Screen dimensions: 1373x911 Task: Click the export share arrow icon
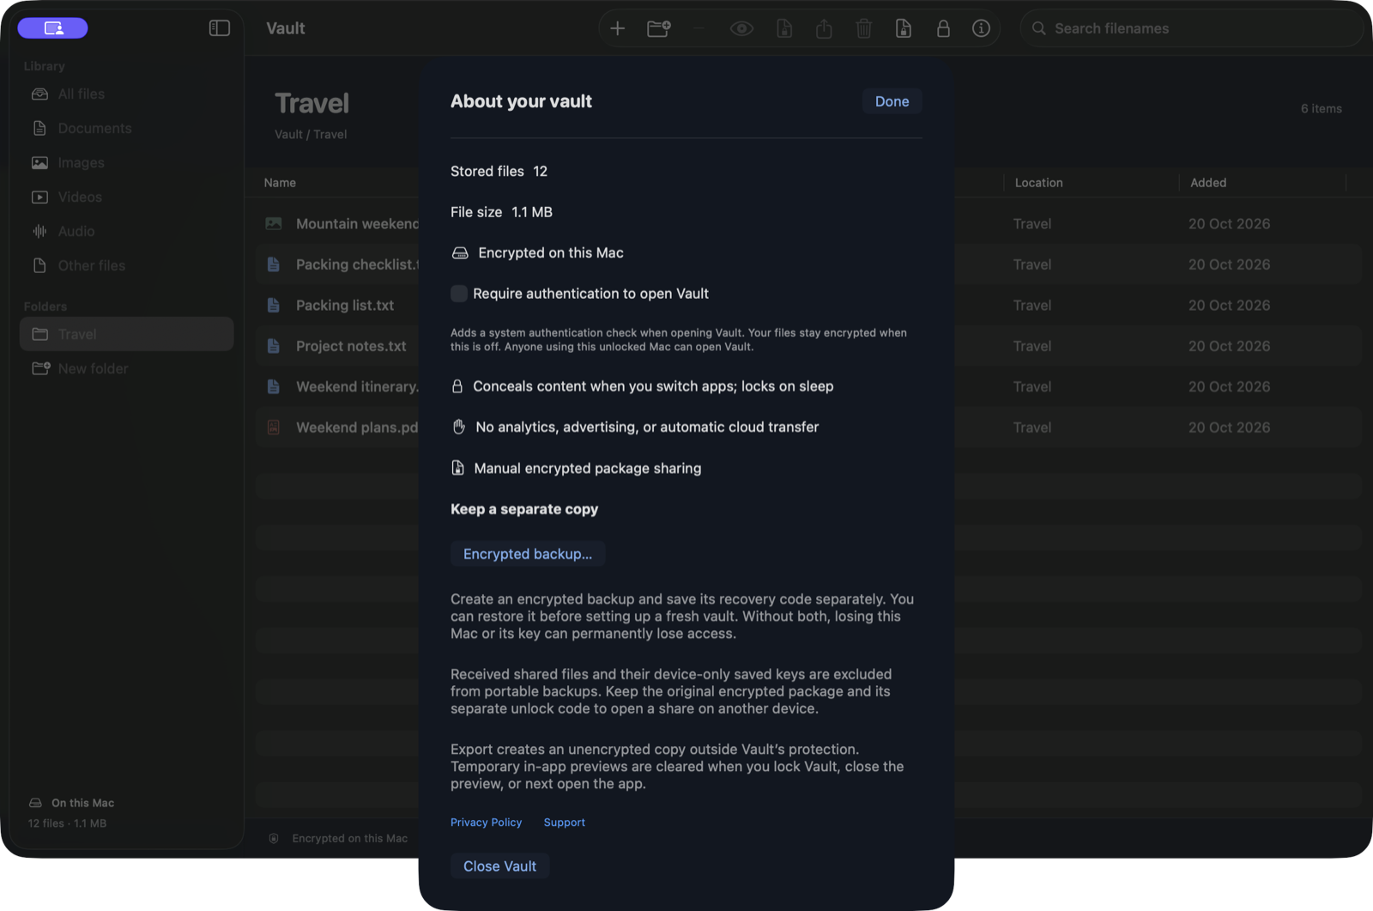click(824, 28)
